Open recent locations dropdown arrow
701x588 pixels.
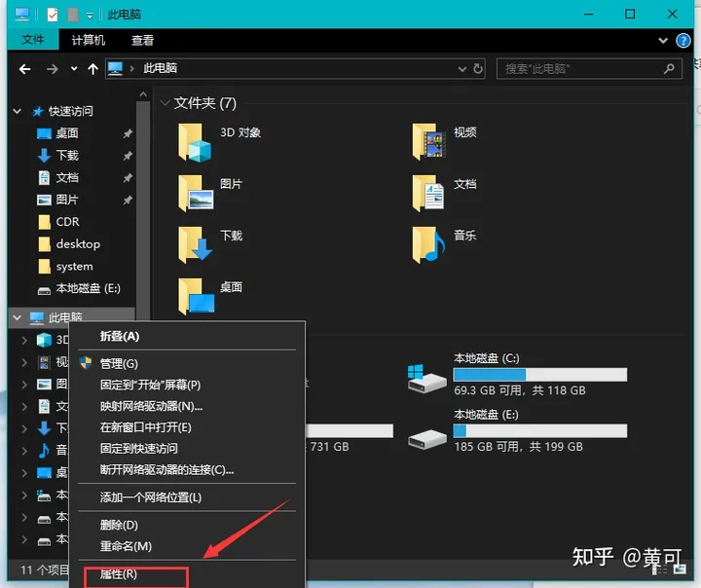74,69
